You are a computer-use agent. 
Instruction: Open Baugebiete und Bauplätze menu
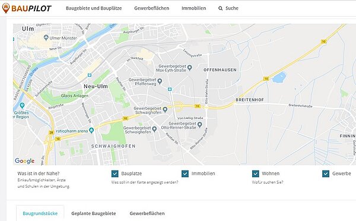(94, 8)
